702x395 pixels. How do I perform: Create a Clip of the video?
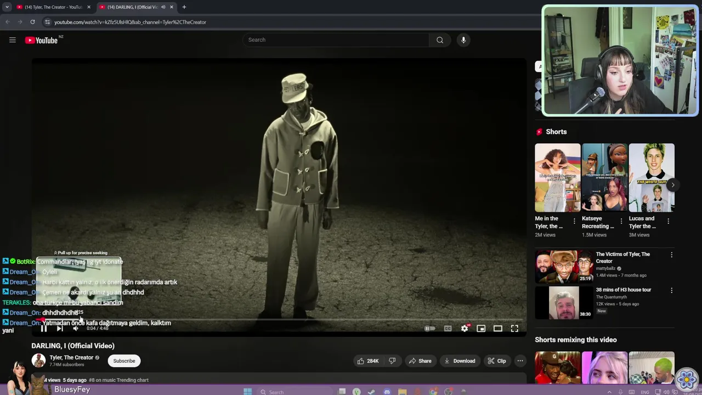(x=497, y=361)
